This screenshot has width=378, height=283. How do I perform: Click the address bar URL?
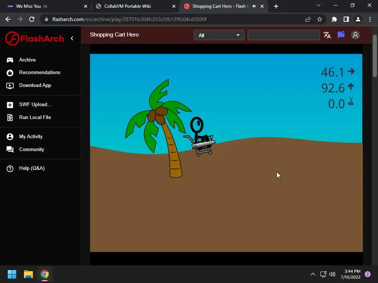point(130,19)
